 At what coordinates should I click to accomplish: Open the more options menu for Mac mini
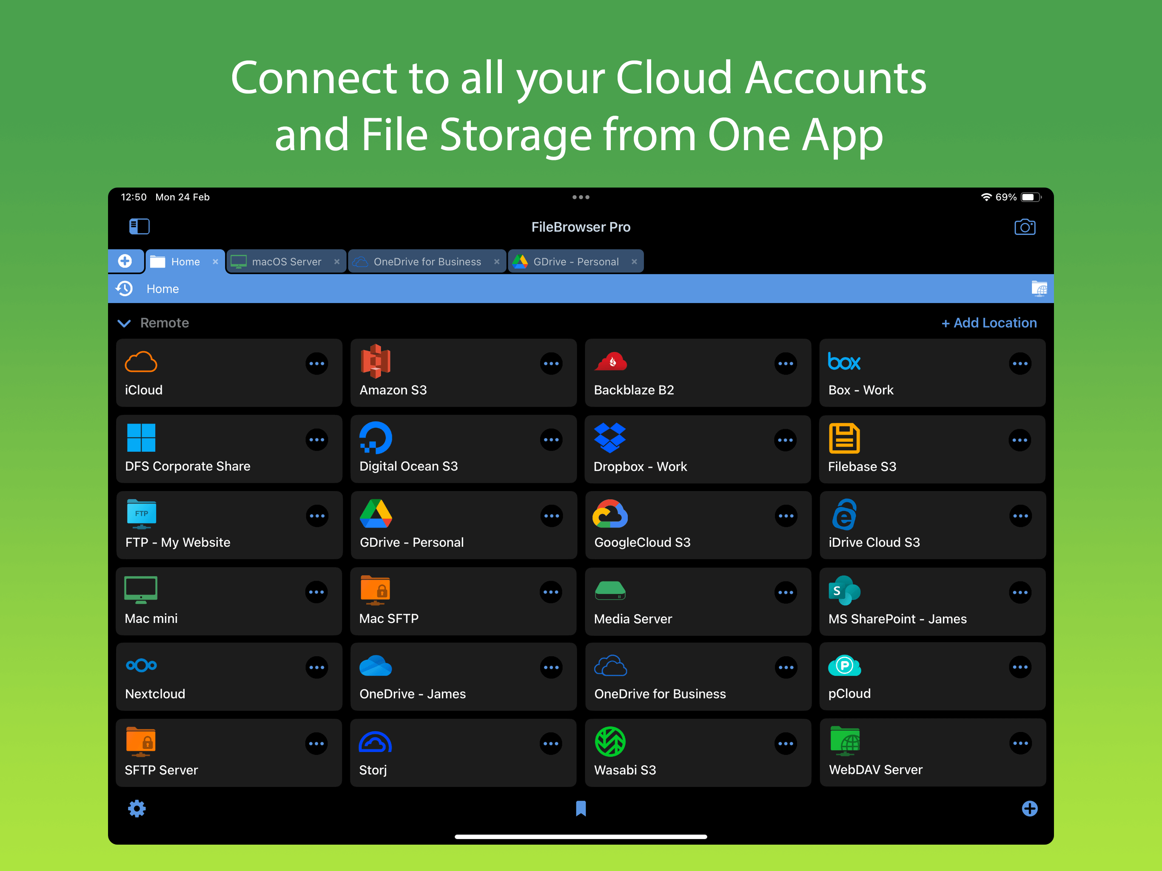[x=316, y=592]
